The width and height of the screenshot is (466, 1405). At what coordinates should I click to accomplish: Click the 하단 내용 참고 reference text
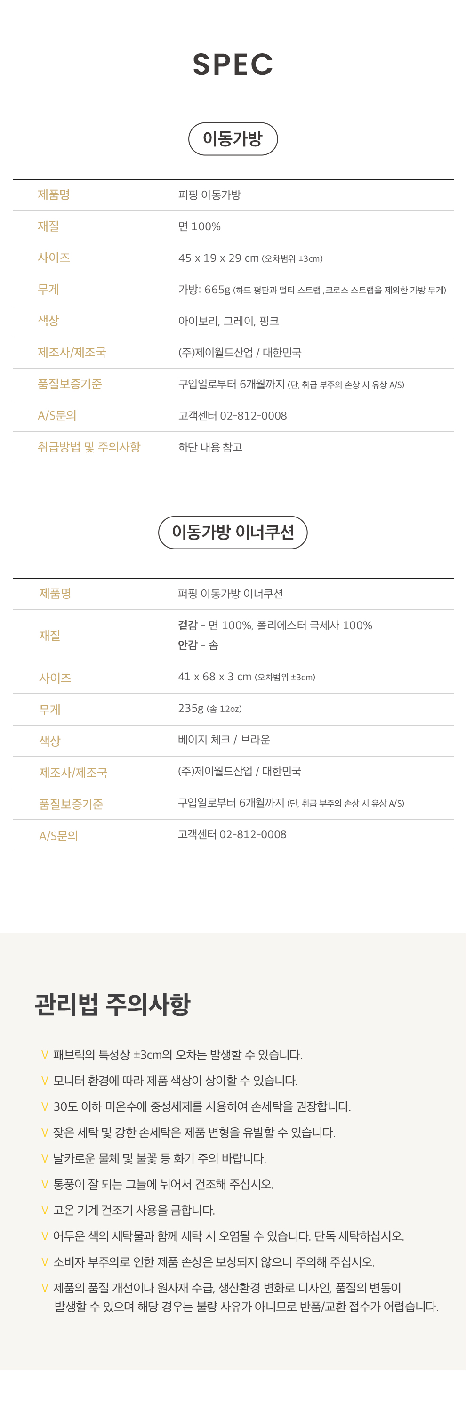[210, 447]
